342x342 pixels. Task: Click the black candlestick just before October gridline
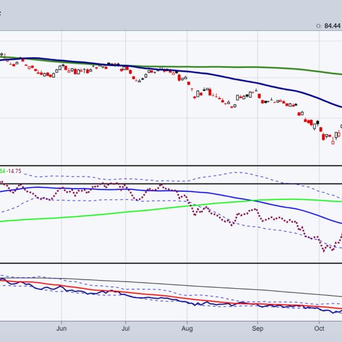pos(318,123)
